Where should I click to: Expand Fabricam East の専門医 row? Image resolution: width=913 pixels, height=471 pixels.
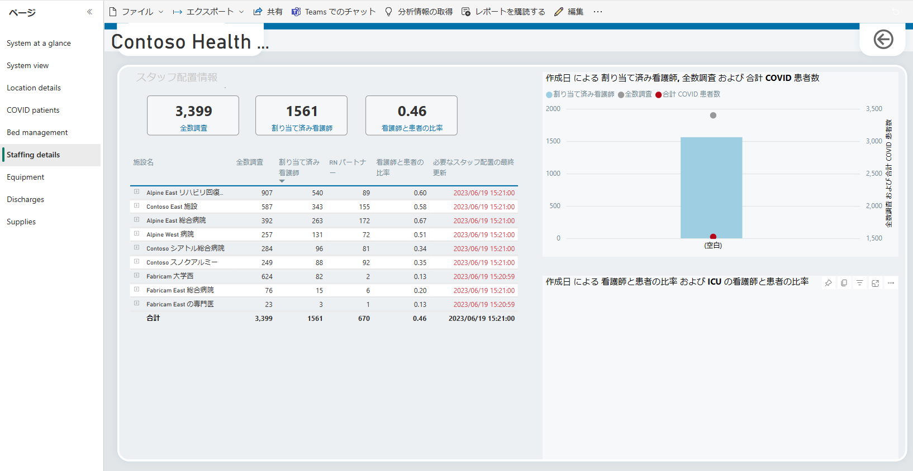136,303
